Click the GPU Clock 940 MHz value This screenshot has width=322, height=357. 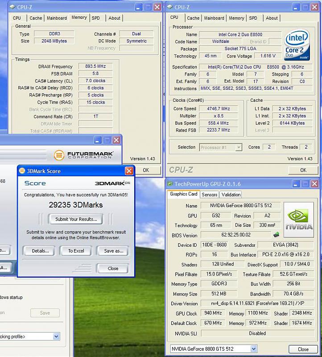pyautogui.click(x=213, y=313)
